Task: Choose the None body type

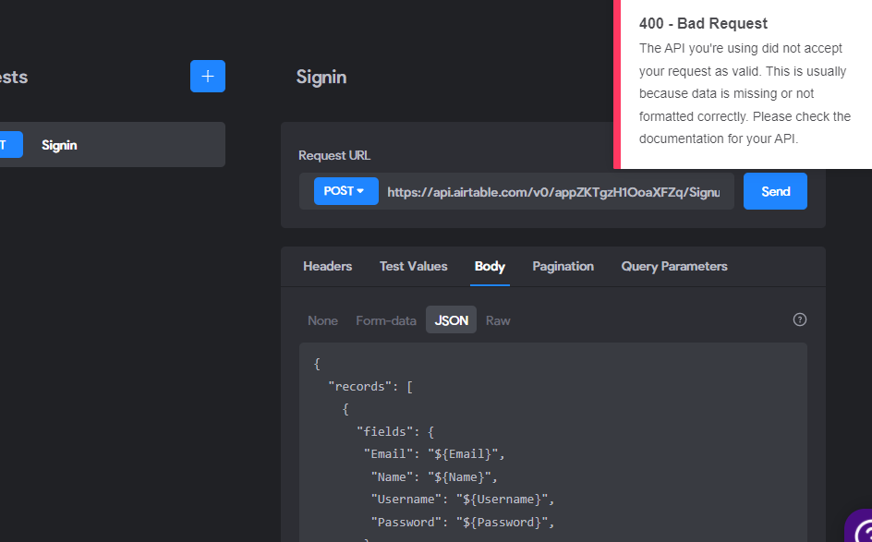Action: 322,320
